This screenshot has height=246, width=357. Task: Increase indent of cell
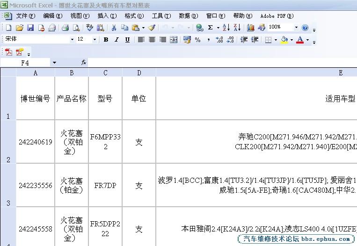255,40
